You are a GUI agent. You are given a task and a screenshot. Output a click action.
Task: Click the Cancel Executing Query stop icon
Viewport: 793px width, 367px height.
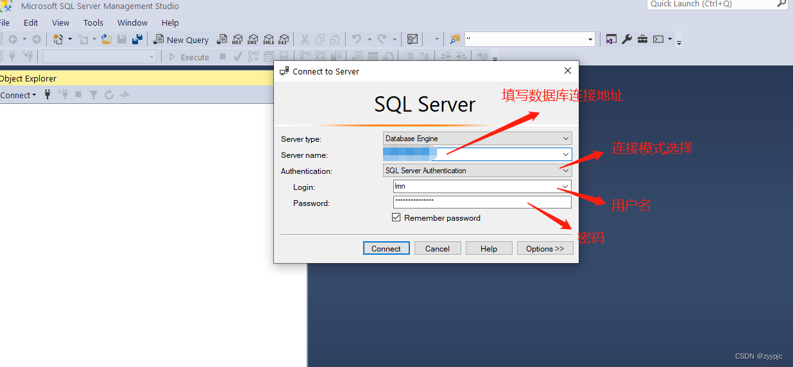tap(222, 56)
